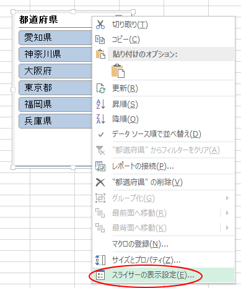The width and height of the screenshot is (241, 288).
Task: Click the Size and Properties icon
Action: click(x=100, y=260)
